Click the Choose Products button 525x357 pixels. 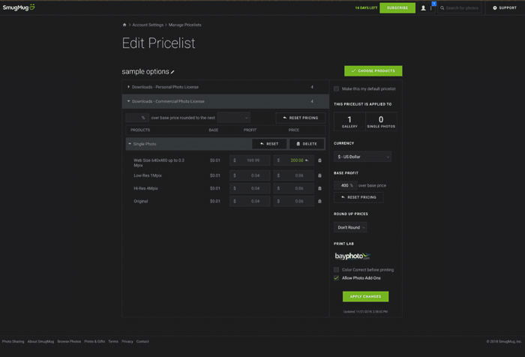[x=373, y=71]
